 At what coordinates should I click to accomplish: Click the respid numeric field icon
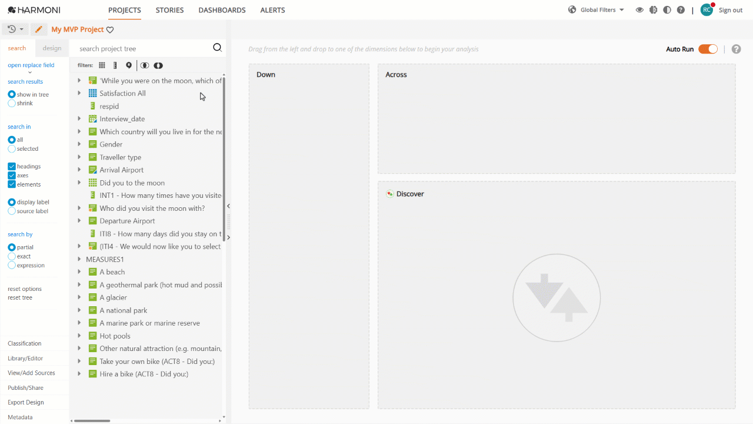tap(92, 106)
